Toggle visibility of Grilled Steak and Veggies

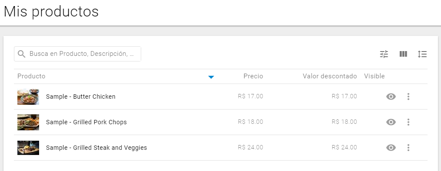(391, 148)
